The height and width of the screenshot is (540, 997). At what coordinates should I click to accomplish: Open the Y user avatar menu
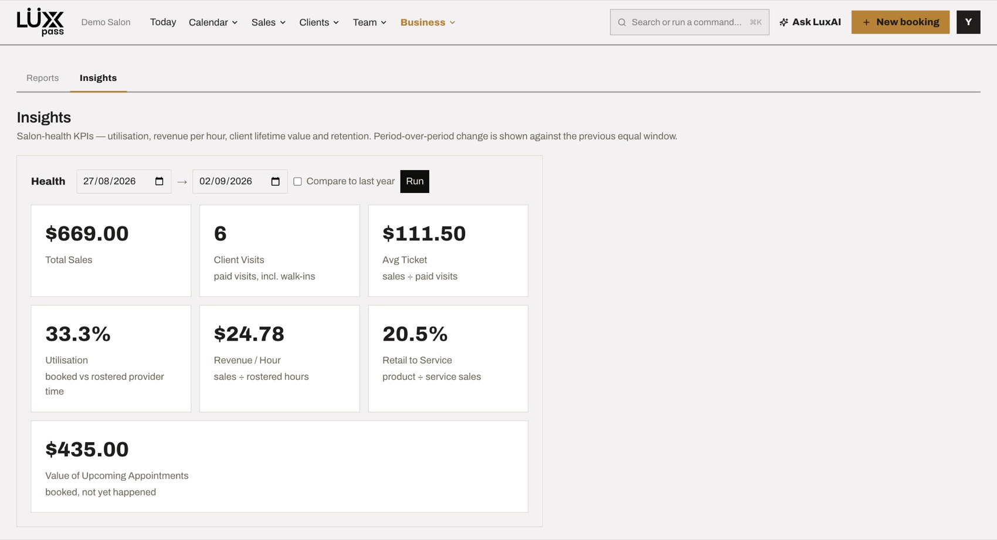968,22
